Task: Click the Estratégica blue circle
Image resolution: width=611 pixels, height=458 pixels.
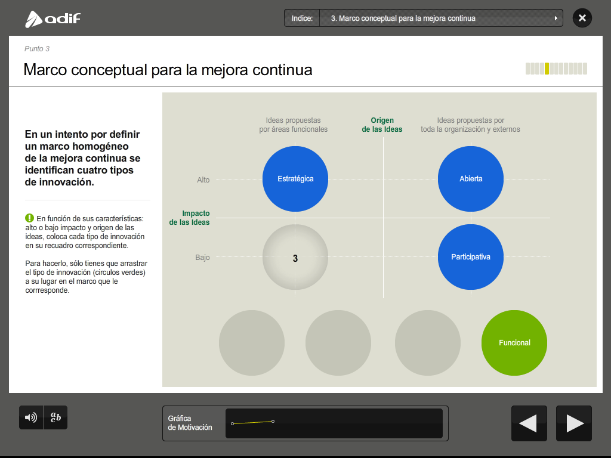Action: click(x=295, y=179)
